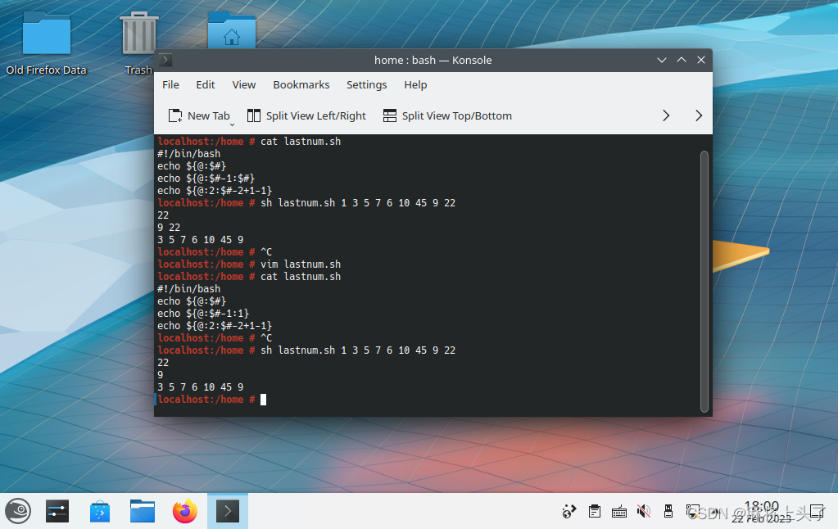The height and width of the screenshot is (529, 838).
Task: Open the application launcher menu
Action: (17, 510)
